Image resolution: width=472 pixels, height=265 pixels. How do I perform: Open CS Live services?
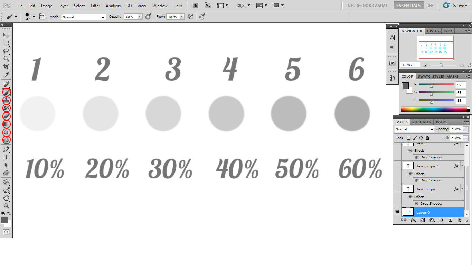[x=455, y=6]
